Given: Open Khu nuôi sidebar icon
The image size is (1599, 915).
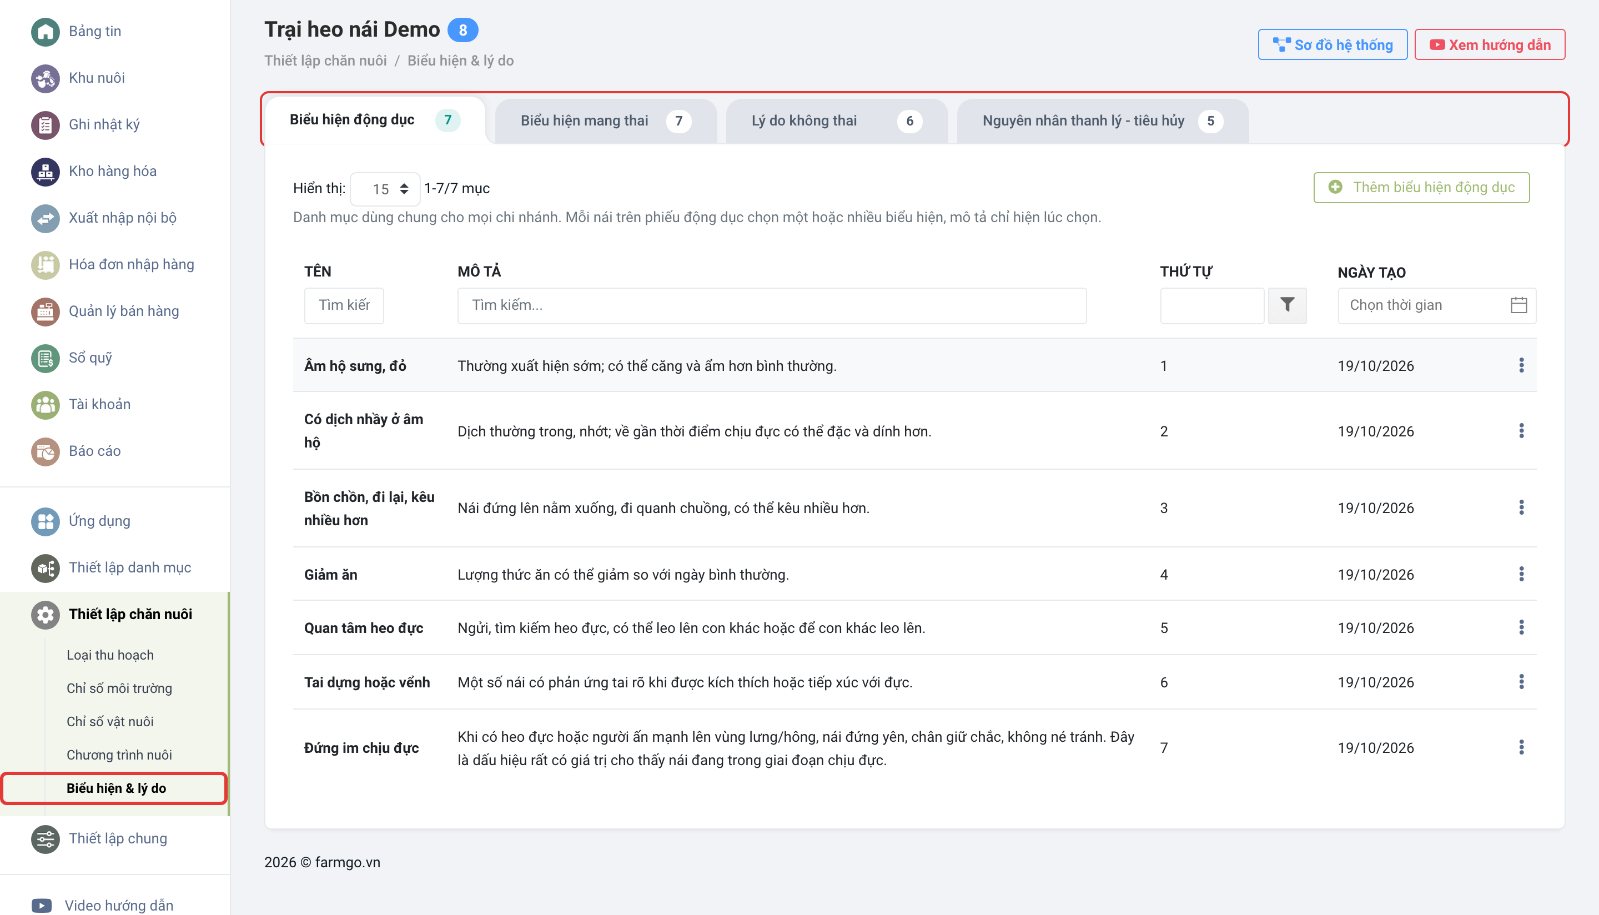Looking at the screenshot, I should point(45,78).
